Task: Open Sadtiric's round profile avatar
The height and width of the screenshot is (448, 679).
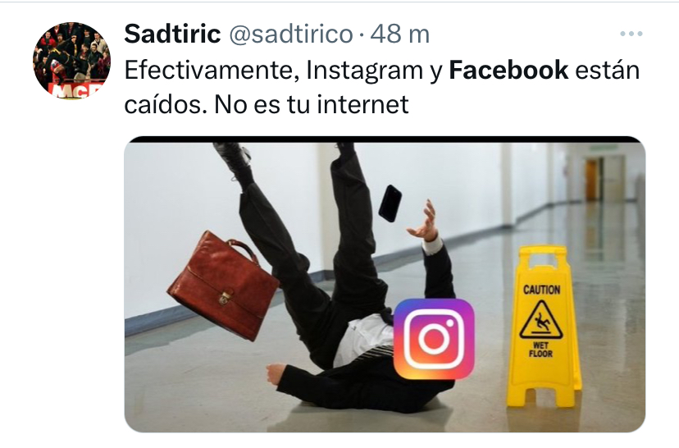Action: [x=72, y=61]
